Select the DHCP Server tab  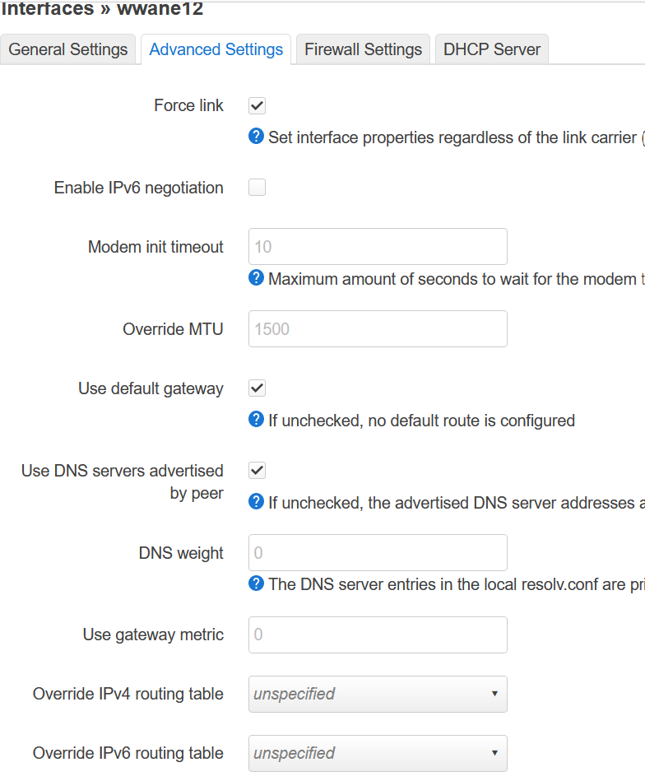(491, 49)
